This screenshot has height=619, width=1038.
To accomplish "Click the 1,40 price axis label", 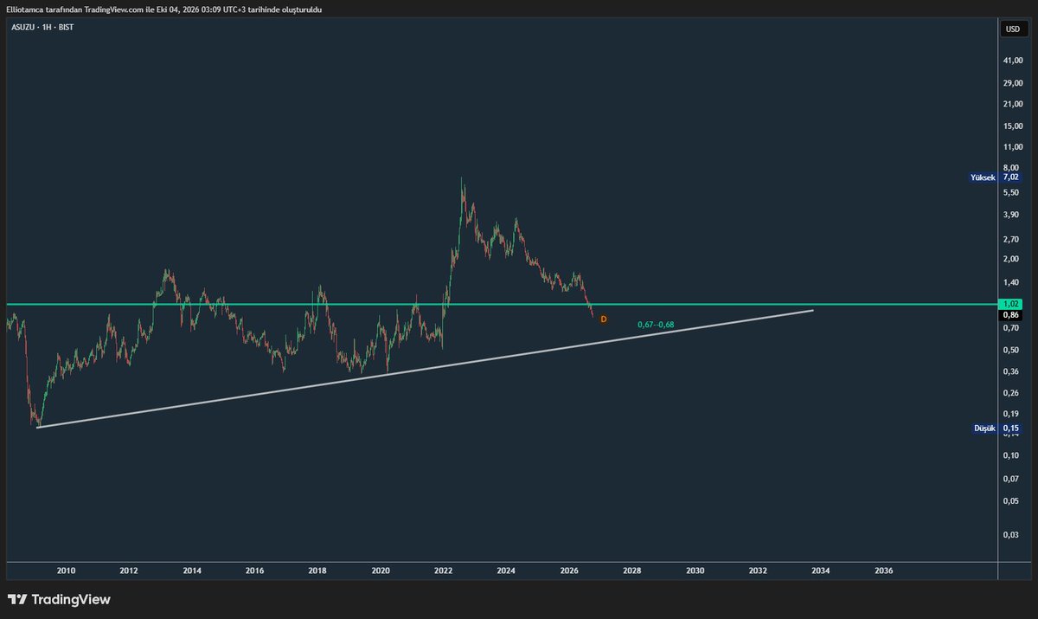I will point(1011,283).
